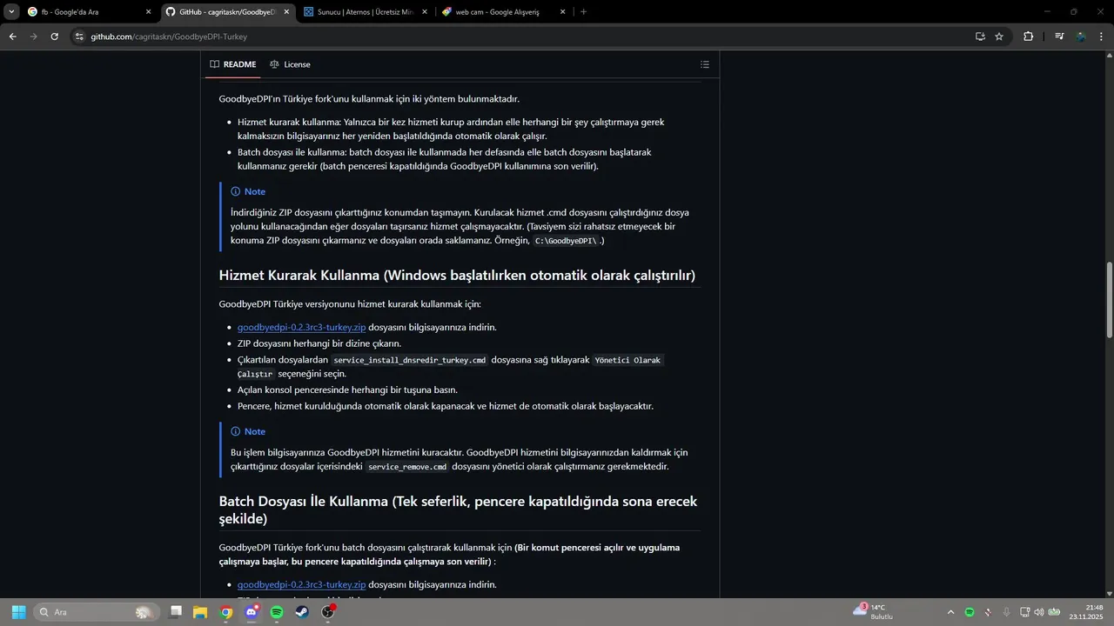
Task: Click the service_remove.cmd code text
Action: (407, 467)
